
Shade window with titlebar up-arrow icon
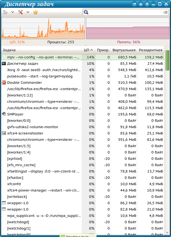pos(141,4)
